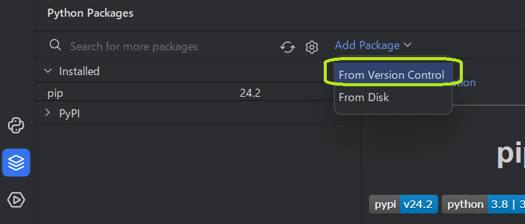Click the python versions badge
The width and height of the screenshot is (525, 224).
point(483,204)
